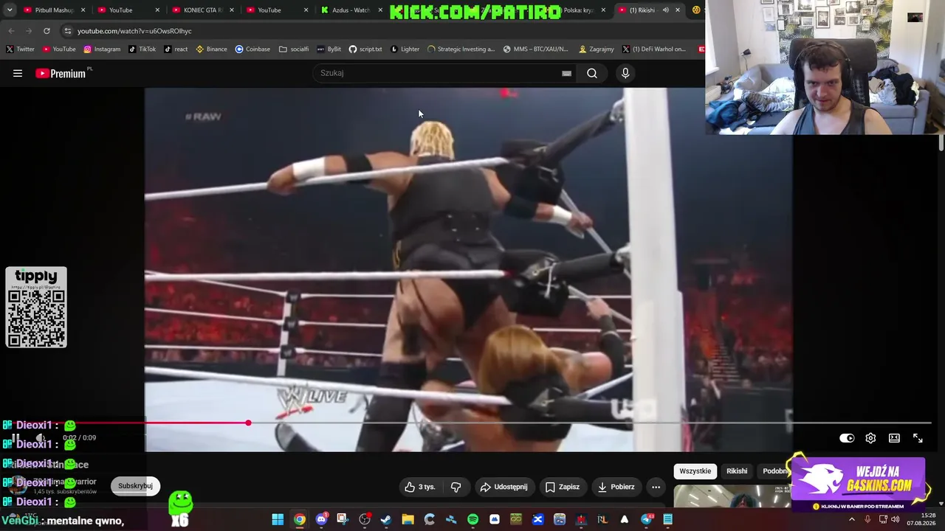This screenshot has width=945, height=531.
Task: Open File Explorer on the taskbar
Action: (408, 519)
